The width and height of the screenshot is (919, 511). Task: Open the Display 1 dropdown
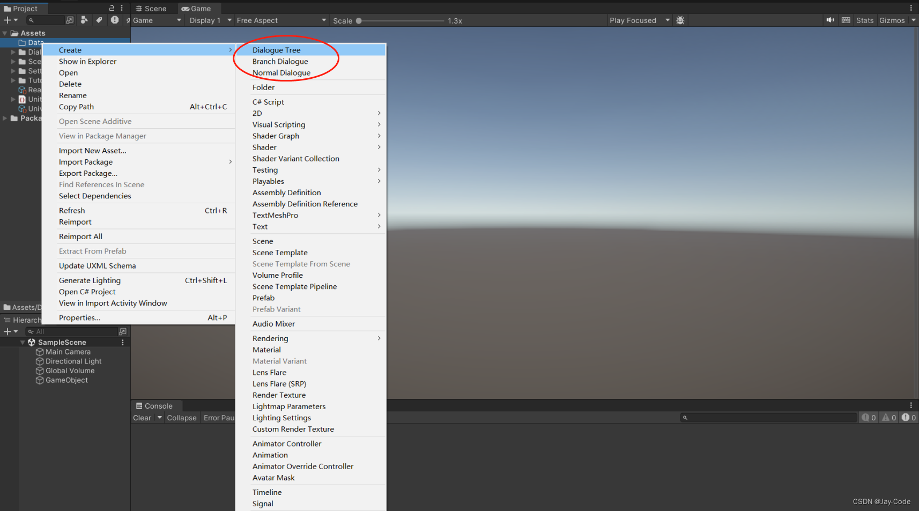210,20
